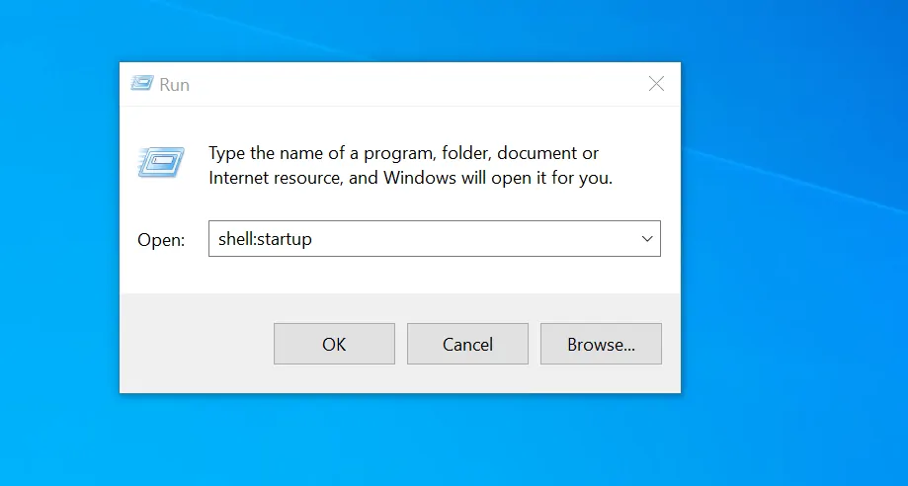Close the Run dialog with X
Image resolution: width=908 pixels, height=486 pixels.
(x=656, y=84)
